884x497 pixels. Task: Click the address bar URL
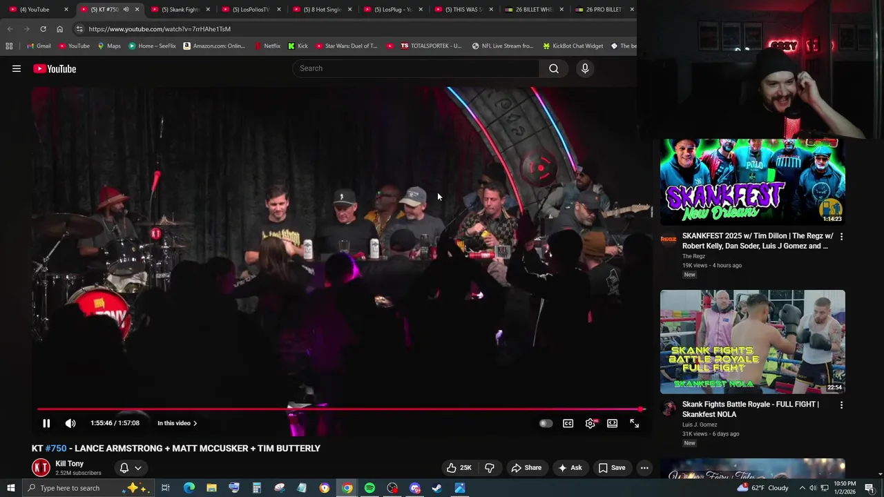[160, 29]
